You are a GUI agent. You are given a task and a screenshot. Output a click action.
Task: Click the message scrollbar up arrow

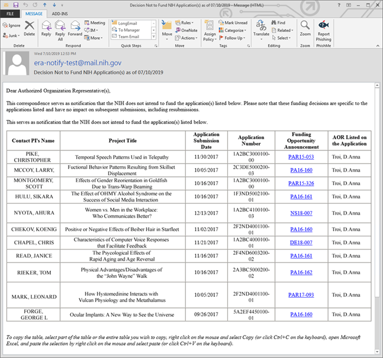tap(377, 86)
